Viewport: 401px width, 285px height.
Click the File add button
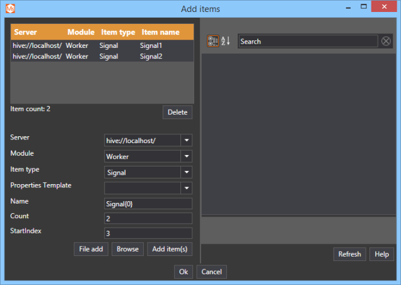click(x=91, y=249)
